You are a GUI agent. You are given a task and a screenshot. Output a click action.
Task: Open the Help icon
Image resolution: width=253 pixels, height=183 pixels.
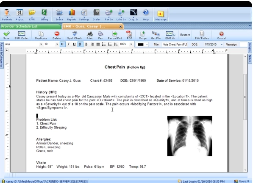pos(146,14)
